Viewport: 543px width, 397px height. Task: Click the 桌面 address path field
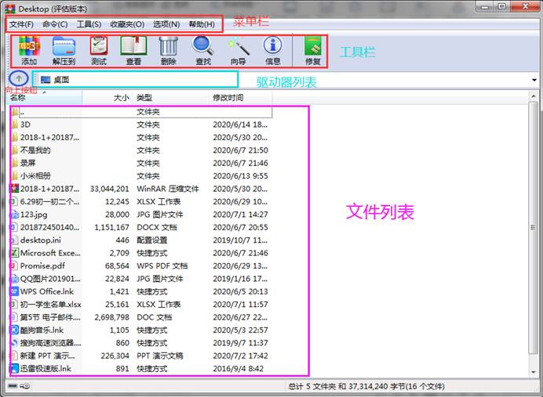coord(133,80)
